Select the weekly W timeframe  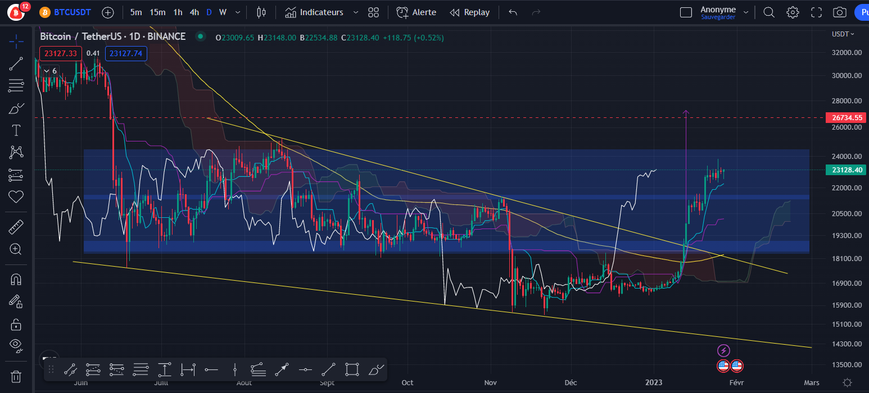223,12
